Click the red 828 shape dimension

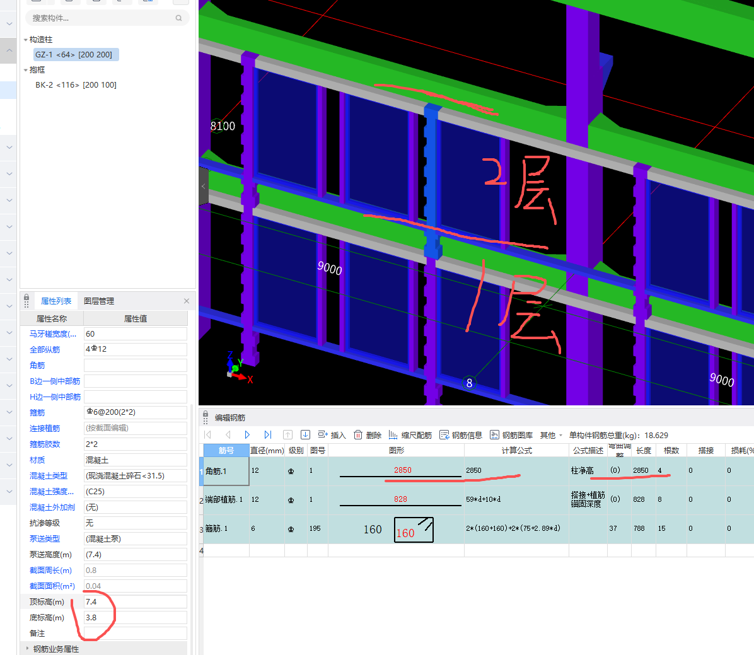400,499
